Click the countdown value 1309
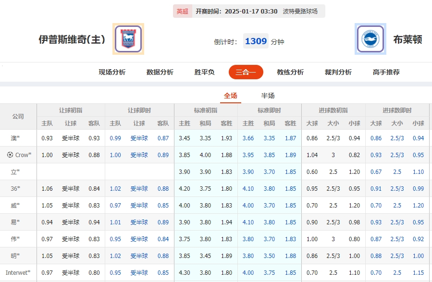This screenshot has width=432, height=282. click(x=255, y=41)
